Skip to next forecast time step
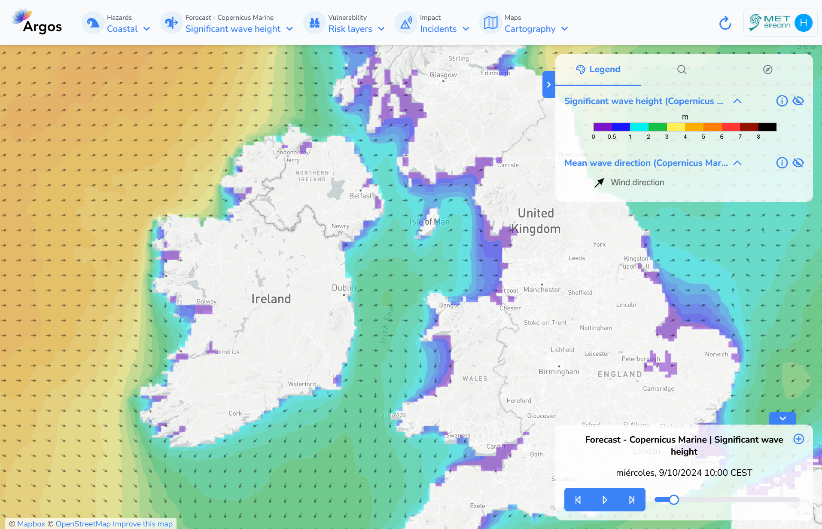Image resolution: width=822 pixels, height=529 pixels. (632, 500)
